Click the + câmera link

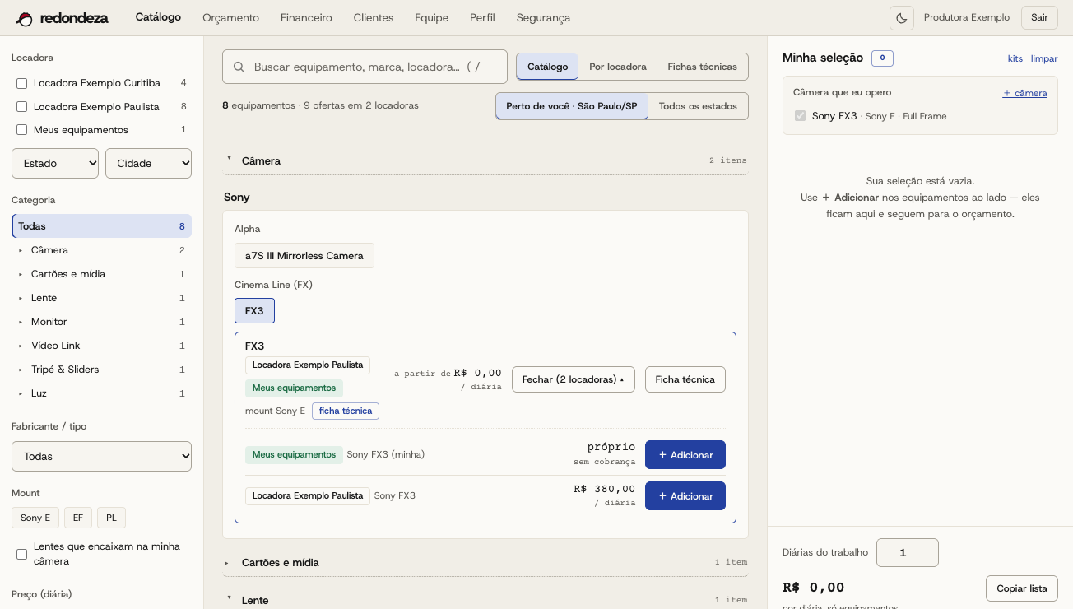[x=1025, y=93]
